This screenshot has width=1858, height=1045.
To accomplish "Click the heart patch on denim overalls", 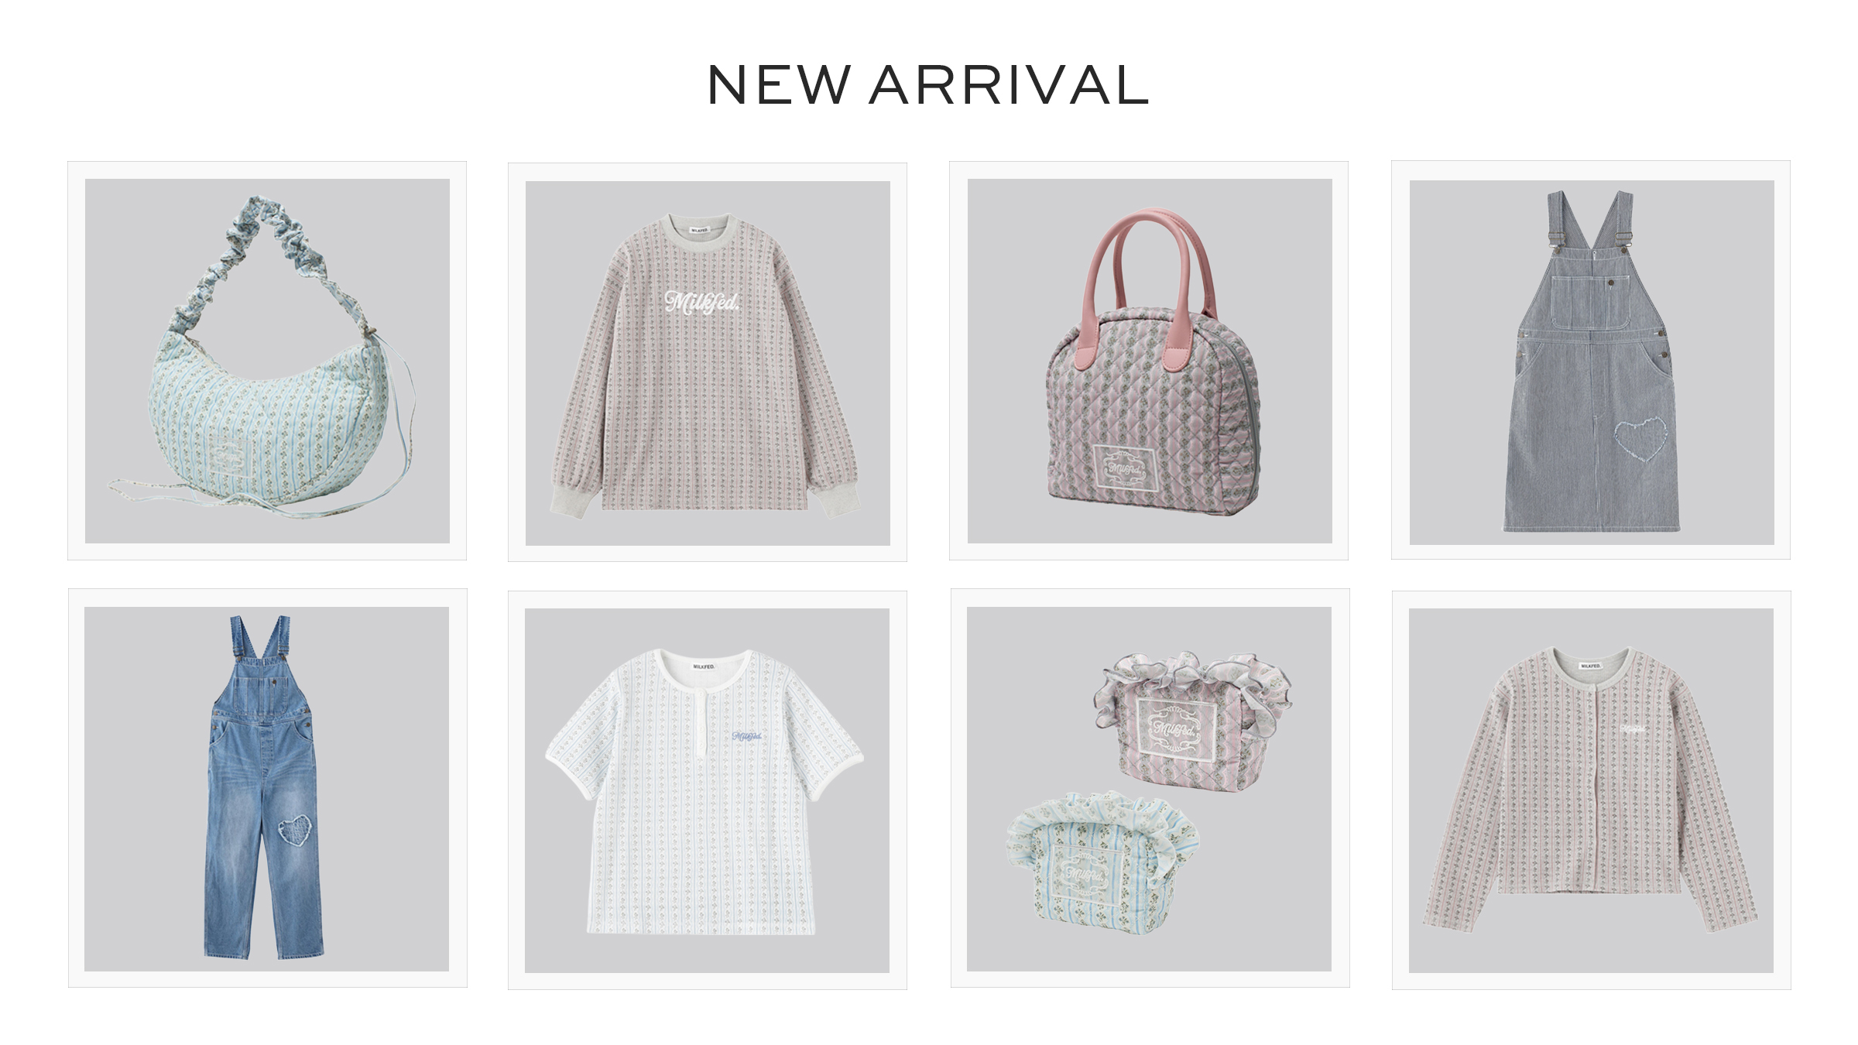I will click(x=296, y=833).
